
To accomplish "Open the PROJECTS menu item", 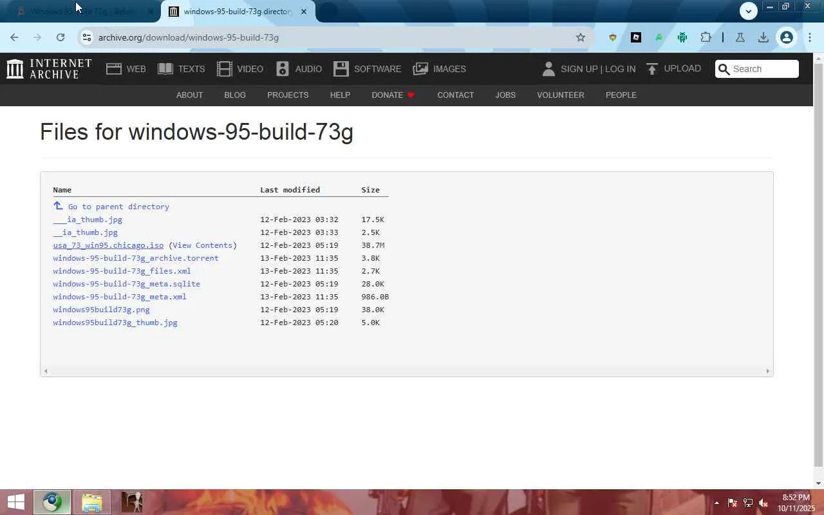I will [288, 95].
